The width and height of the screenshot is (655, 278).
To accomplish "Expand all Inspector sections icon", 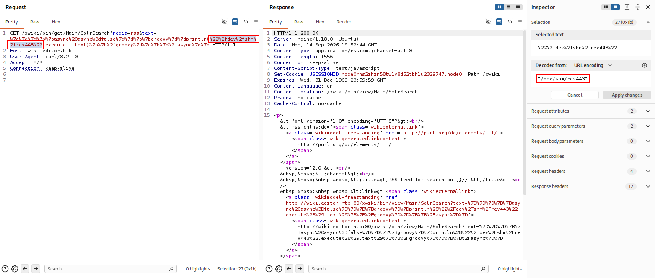I will [x=627, y=7].
